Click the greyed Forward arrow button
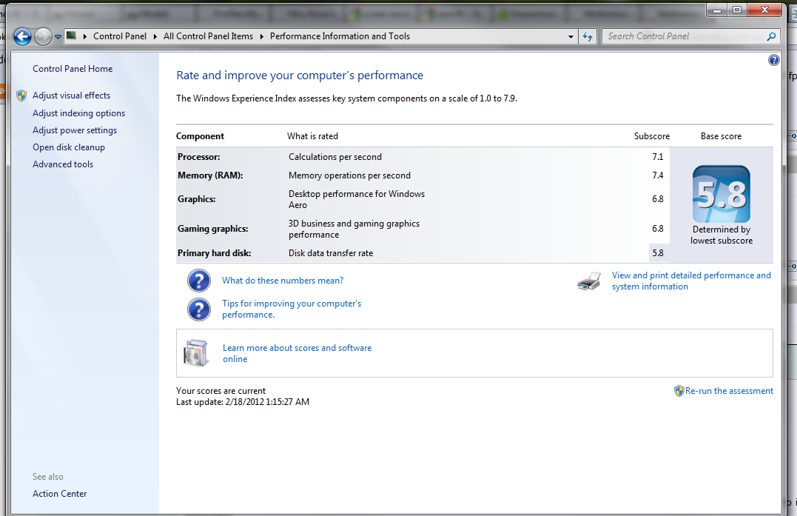The image size is (797, 516). (x=43, y=36)
